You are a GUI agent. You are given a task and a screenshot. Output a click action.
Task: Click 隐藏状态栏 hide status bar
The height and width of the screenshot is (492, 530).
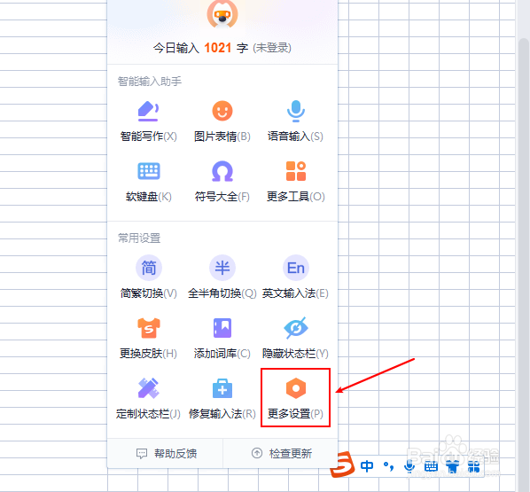296,338
